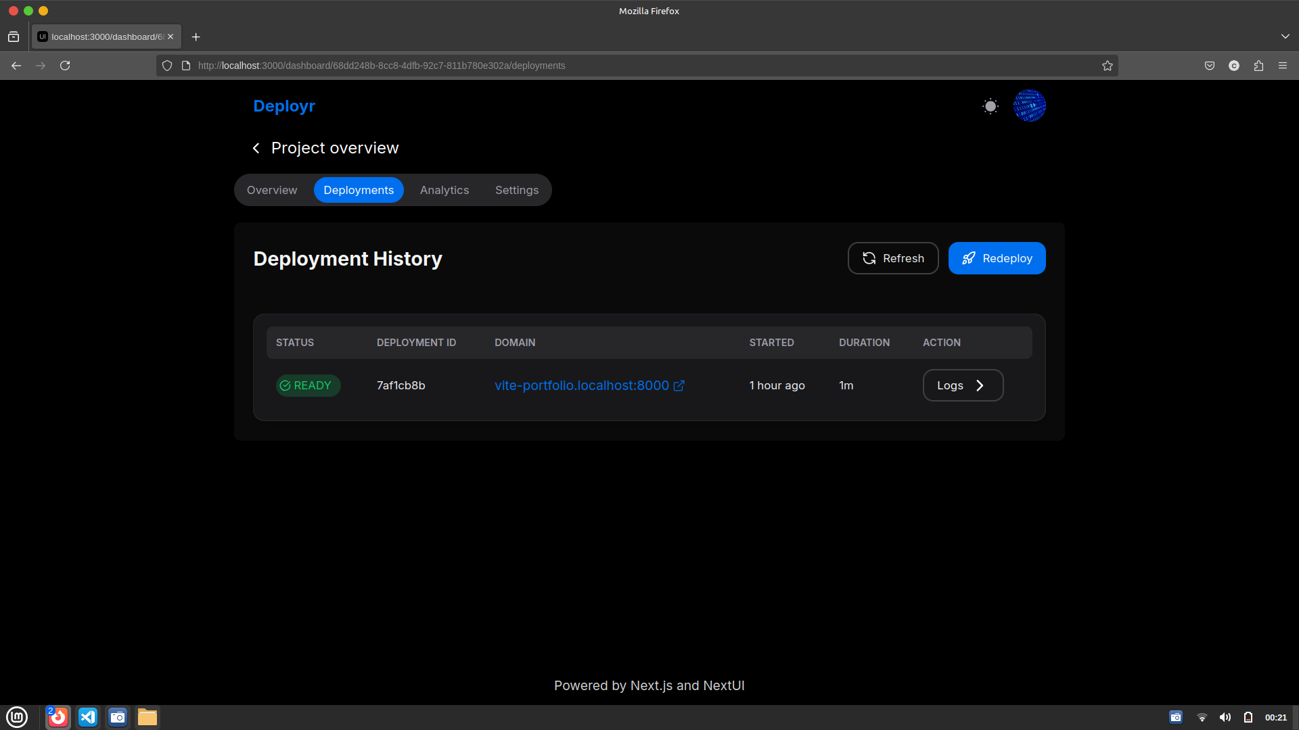This screenshot has height=730, width=1299.
Task: Expand Logs for deployment 7af1cb8b
Action: 962,385
